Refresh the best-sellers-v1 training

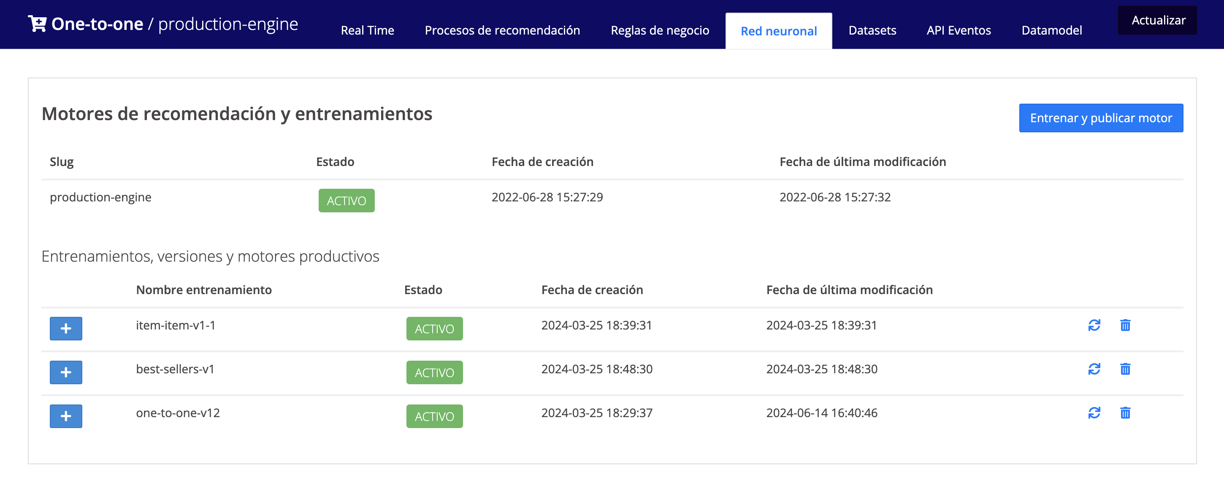[x=1094, y=369]
